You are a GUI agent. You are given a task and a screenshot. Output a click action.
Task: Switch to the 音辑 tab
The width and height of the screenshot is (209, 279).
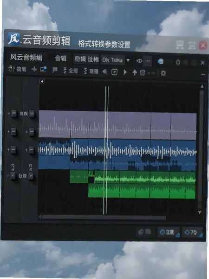[60, 59]
